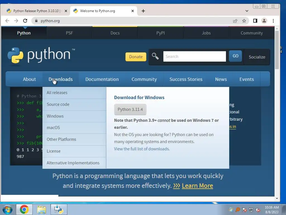The width and height of the screenshot is (286, 215).
Task: Choose Other Platforms entry
Action: click(74, 139)
